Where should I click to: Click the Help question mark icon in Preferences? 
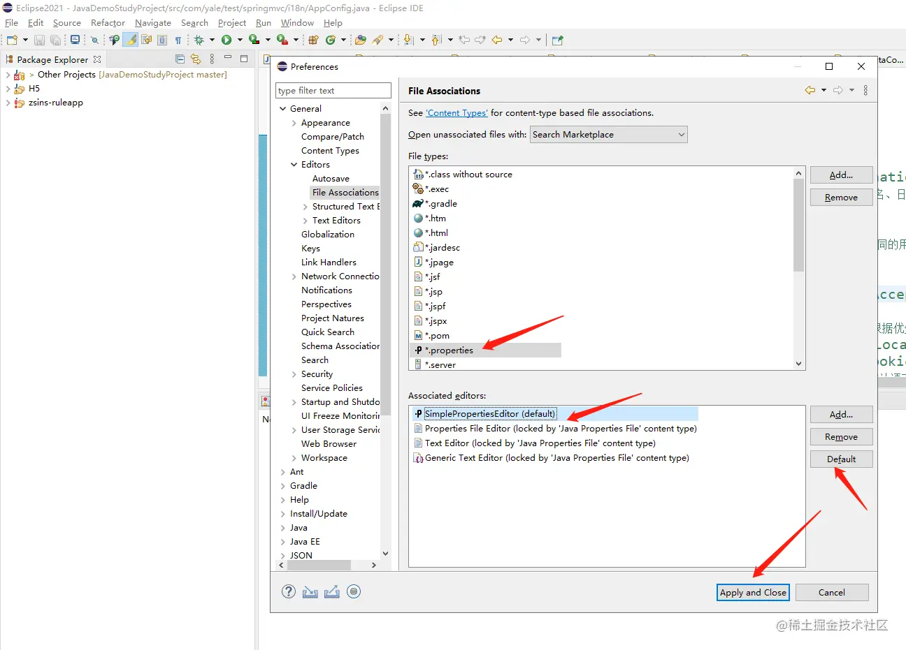[289, 591]
